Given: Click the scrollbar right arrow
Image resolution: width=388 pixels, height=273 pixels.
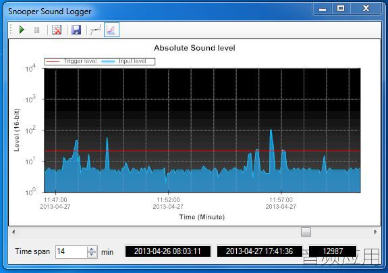Looking at the screenshot, I should click(376, 232).
